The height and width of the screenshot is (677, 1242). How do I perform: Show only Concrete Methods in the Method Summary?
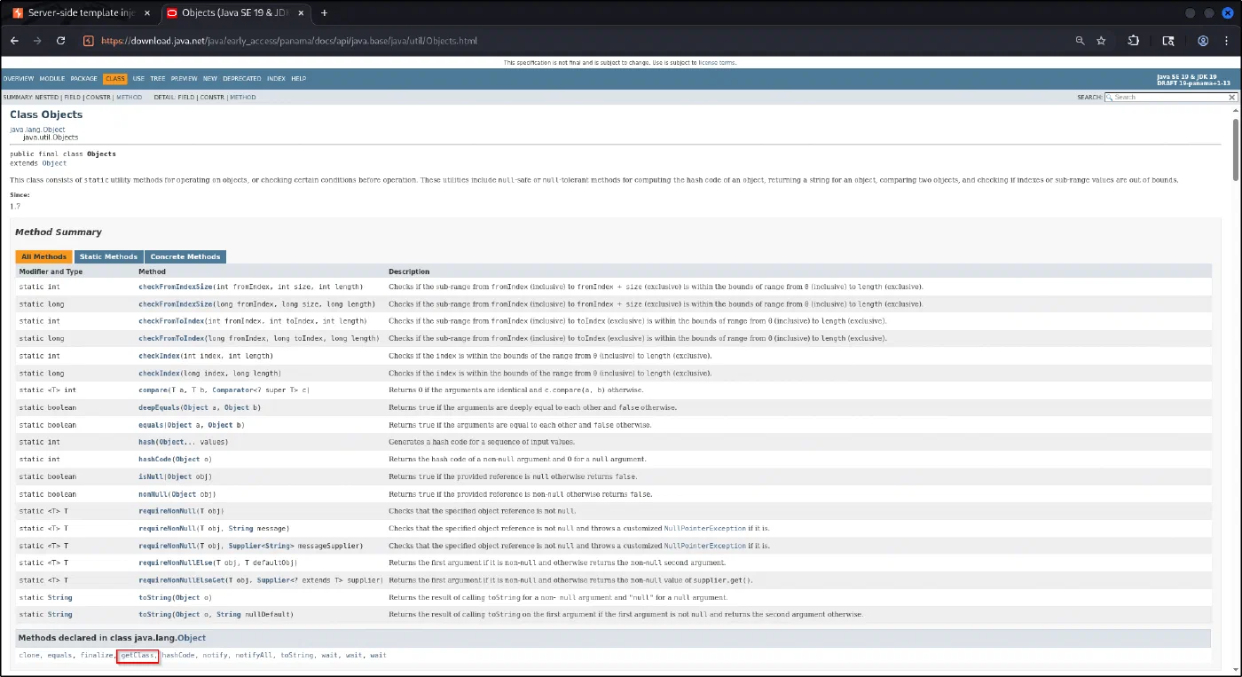tap(185, 256)
